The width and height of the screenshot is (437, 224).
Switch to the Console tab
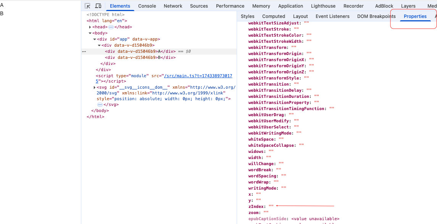click(x=147, y=6)
